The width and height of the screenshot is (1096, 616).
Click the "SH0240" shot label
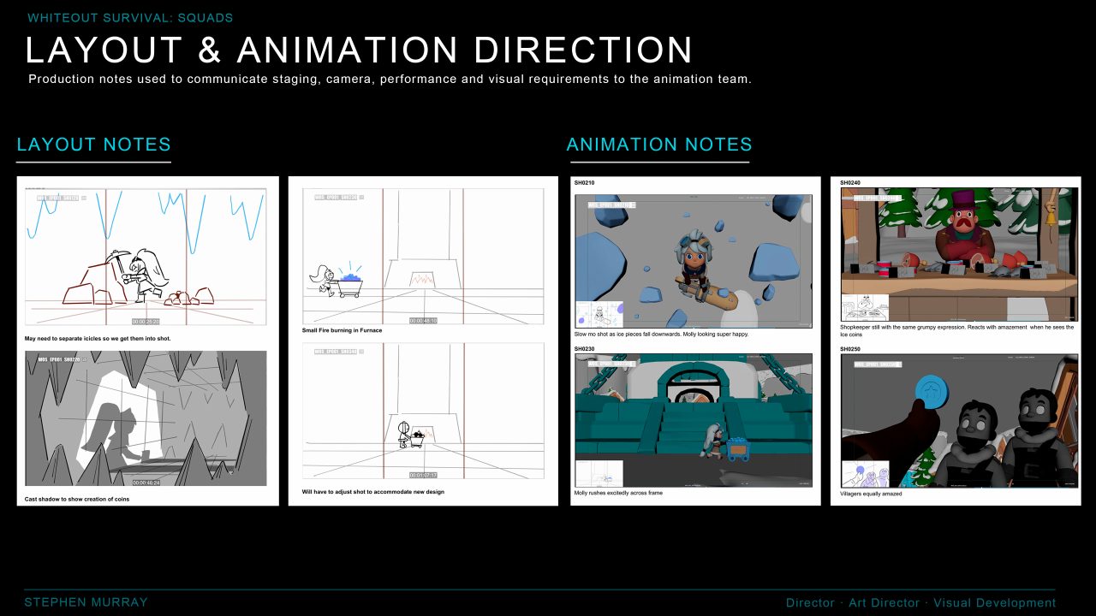pos(850,183)
